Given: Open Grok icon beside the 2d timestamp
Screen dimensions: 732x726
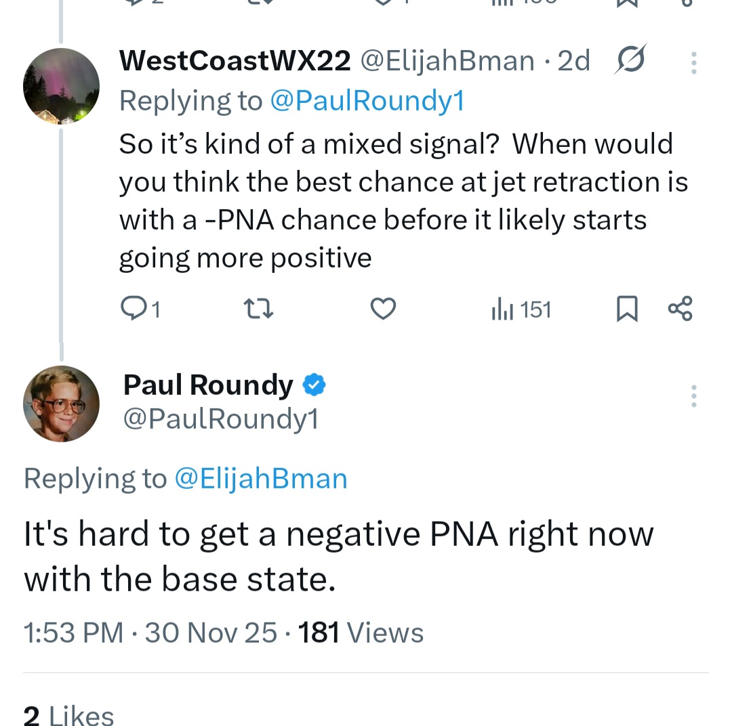Looking at the screenshot, I should tap(630, 61).
